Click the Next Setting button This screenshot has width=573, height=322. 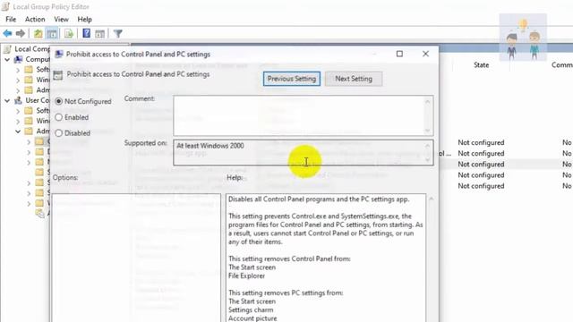tap(354, 79)
